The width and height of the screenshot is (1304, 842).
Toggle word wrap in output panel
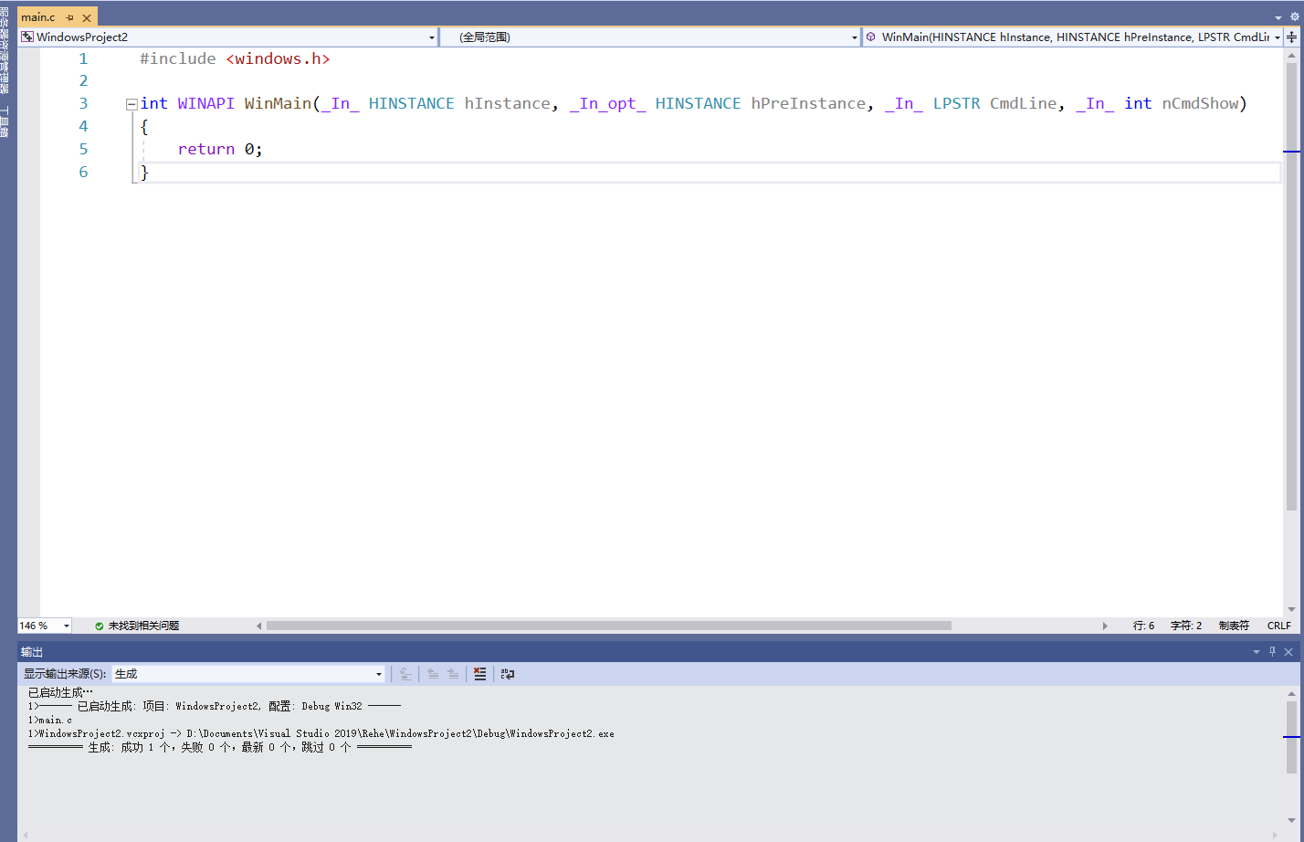[x=508, y=674]
